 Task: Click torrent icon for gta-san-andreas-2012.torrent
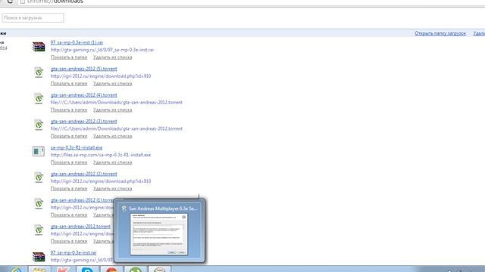click(39, 230)
